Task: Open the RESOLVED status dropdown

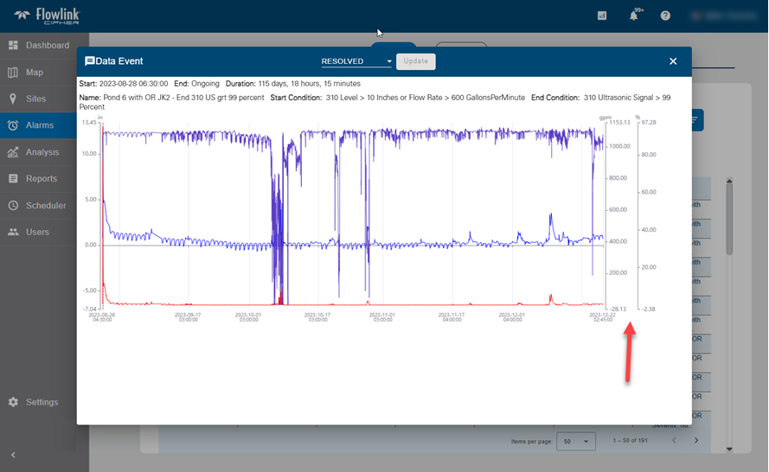Action: tap(356, 61)
